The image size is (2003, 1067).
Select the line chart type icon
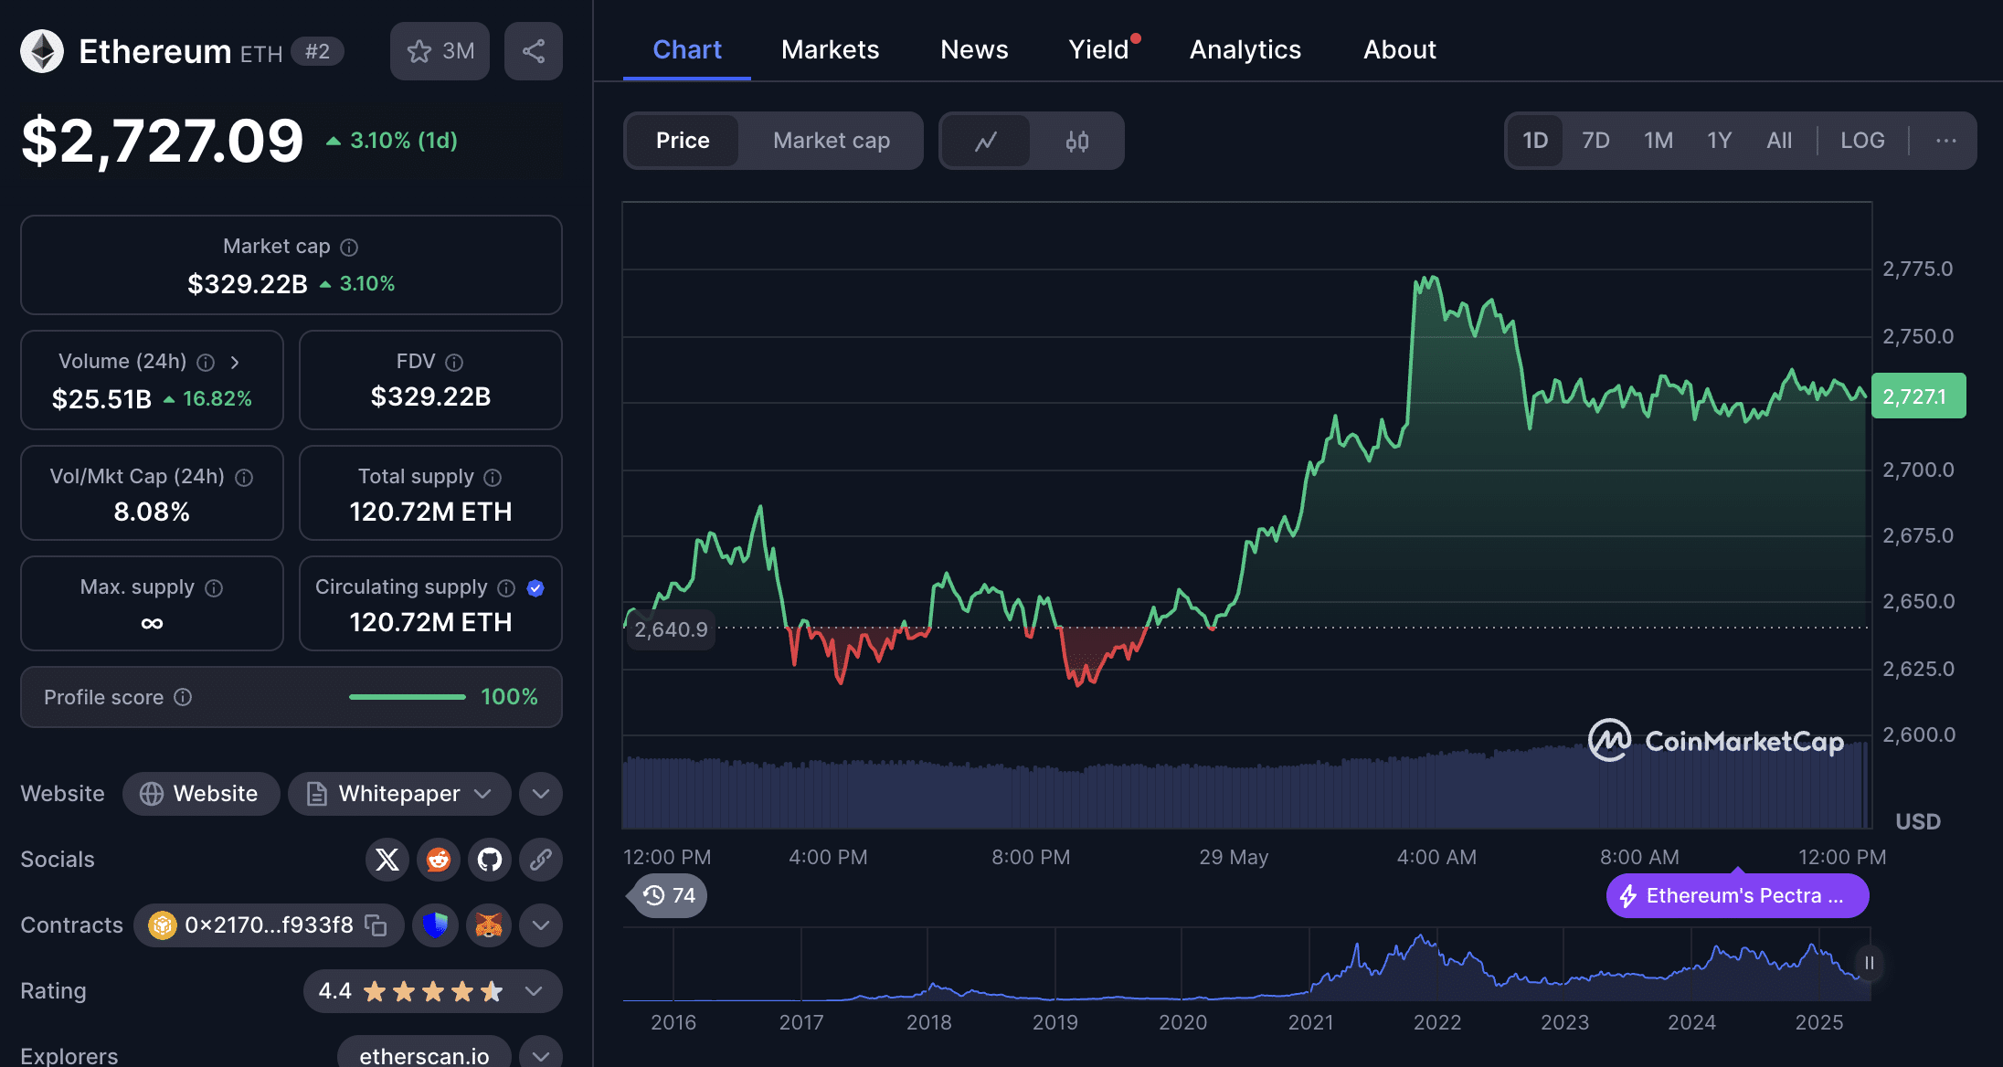pyautogui.click(x=986, y=141)
